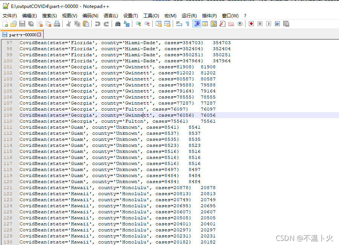Open Find dialog with binoculars icon

(x=118, y=24)
